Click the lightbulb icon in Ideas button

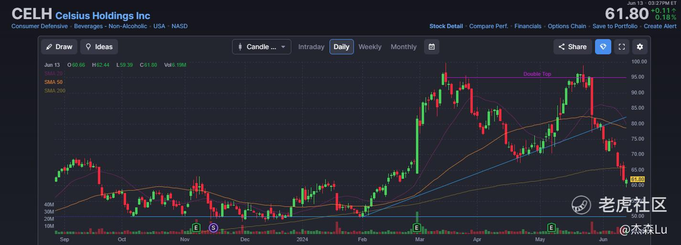click(88, 47)
